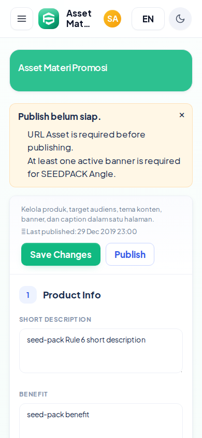Toggle dark mode with the moon icon

coord(180,19)
